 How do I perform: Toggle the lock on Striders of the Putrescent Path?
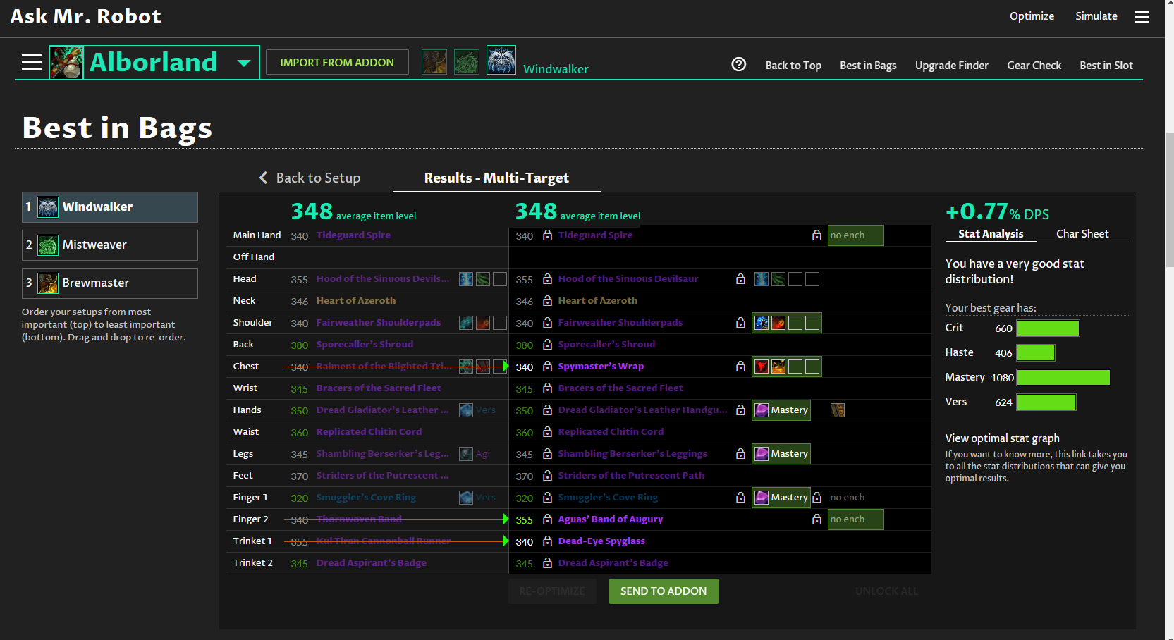coord(547,476)
